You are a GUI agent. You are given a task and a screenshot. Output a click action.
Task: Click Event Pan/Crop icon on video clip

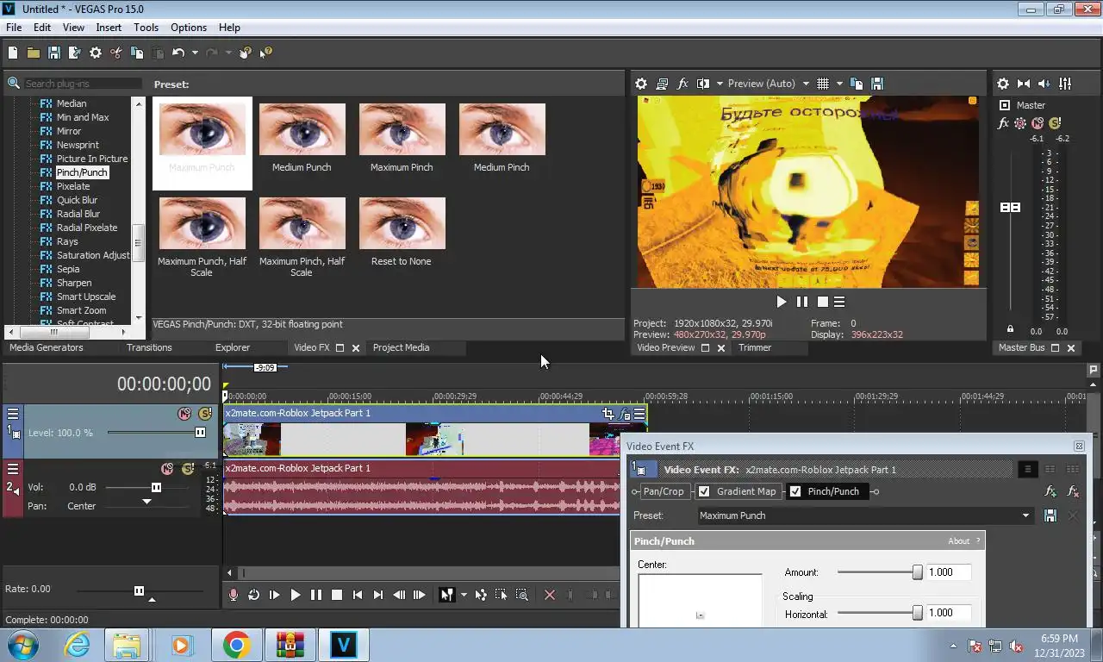point(608,414)
